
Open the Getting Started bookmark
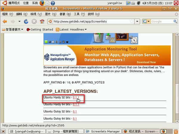coord(40,30)
